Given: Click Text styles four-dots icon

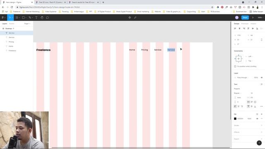Looking at the screenshot, I should coord(262,84).
